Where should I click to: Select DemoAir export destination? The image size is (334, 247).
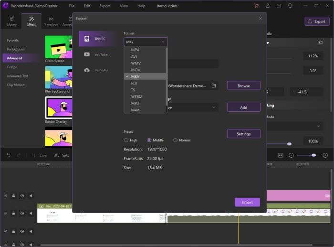(97, 70)
